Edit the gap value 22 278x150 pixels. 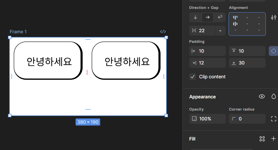[202, 31]
